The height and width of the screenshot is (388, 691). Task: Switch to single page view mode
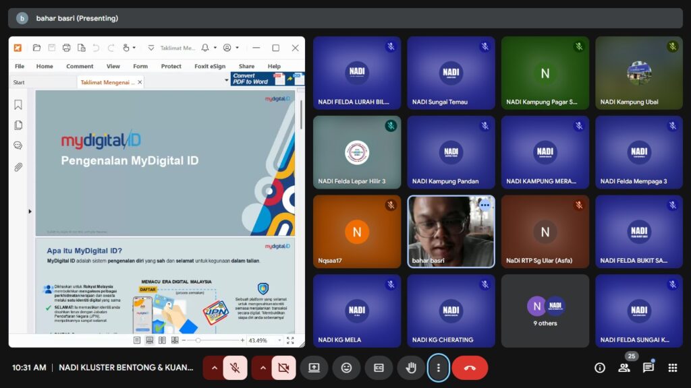(x=137, y=340)
